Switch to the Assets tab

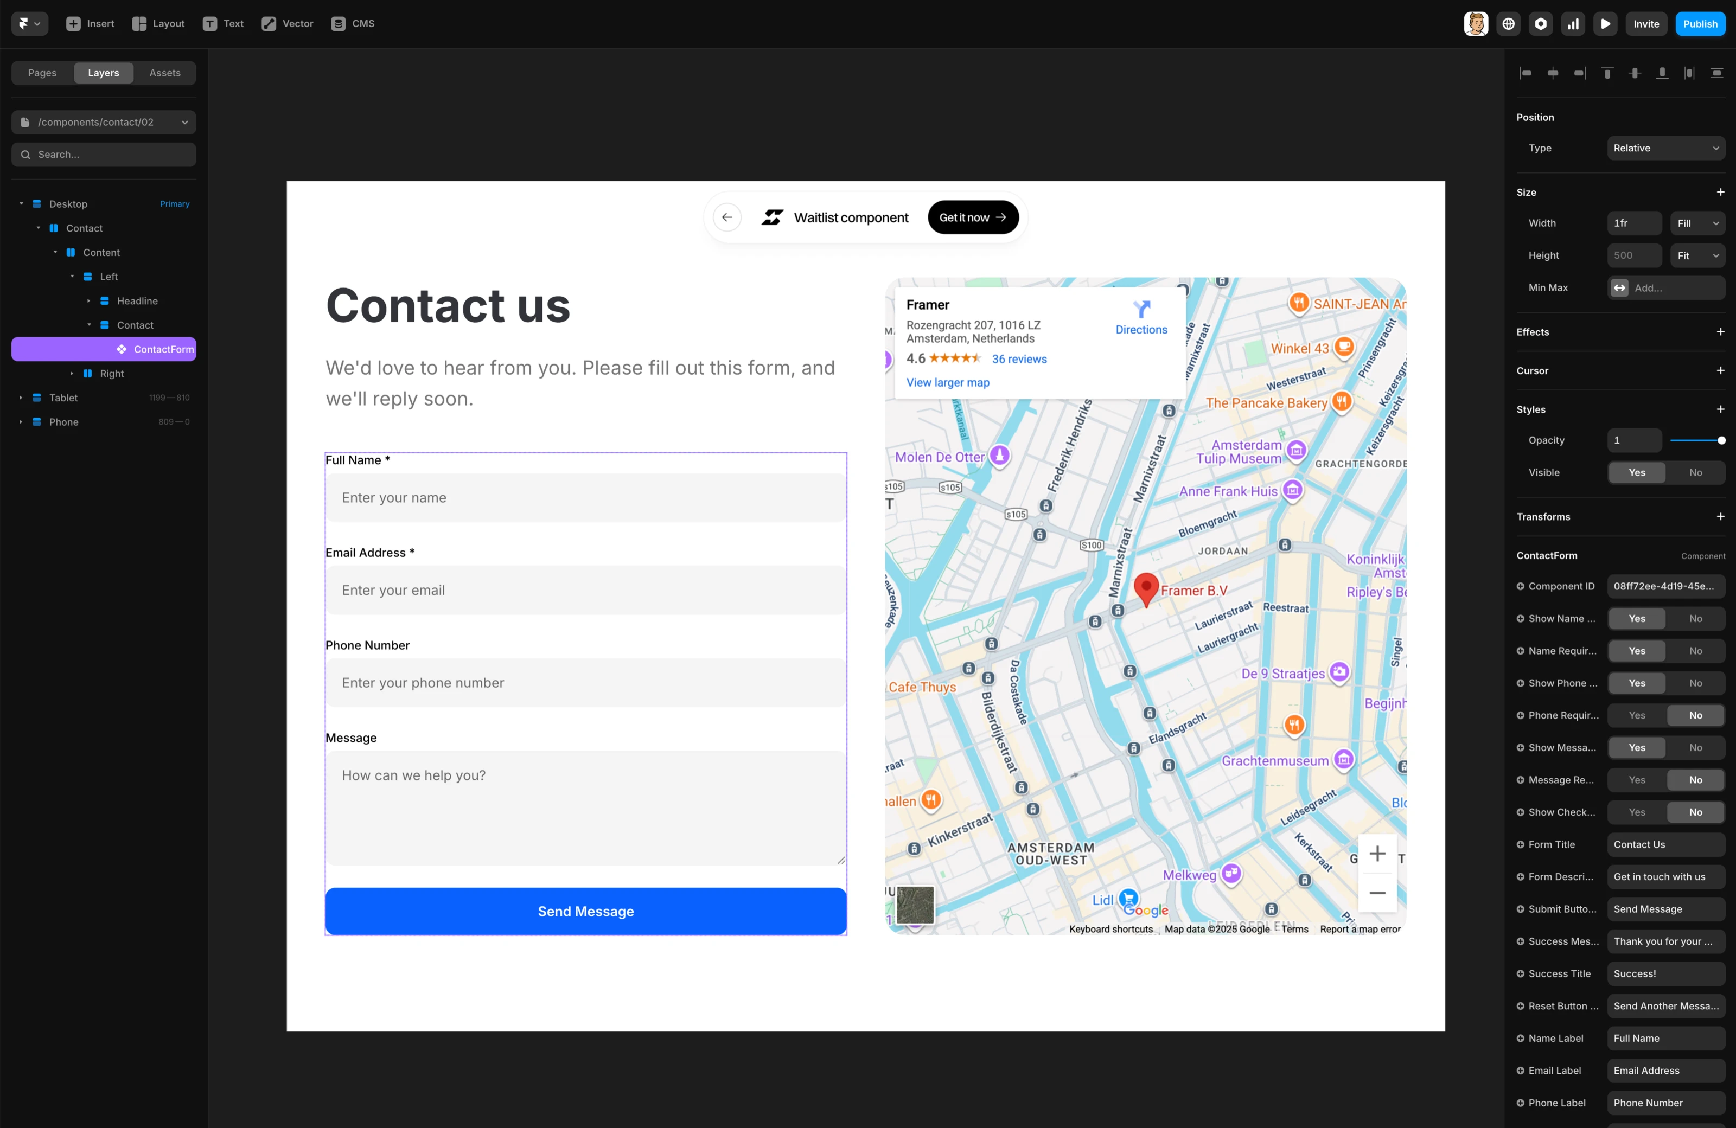[165, 73]
